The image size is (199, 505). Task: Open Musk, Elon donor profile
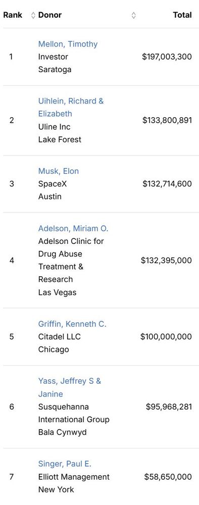pos(59,171)
